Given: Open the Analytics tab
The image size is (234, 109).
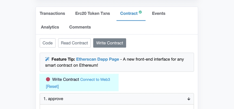Looking at the screenshot, I should pos(50,27).
